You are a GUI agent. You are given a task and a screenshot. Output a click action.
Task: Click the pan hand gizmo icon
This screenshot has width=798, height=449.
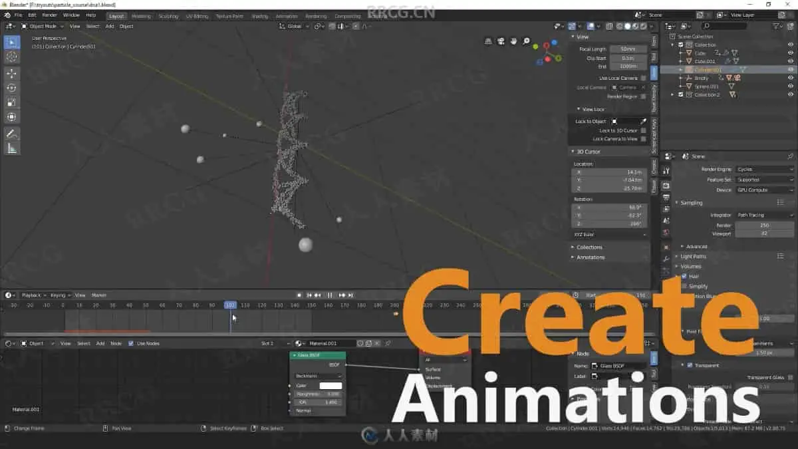(x=514, y=41)
